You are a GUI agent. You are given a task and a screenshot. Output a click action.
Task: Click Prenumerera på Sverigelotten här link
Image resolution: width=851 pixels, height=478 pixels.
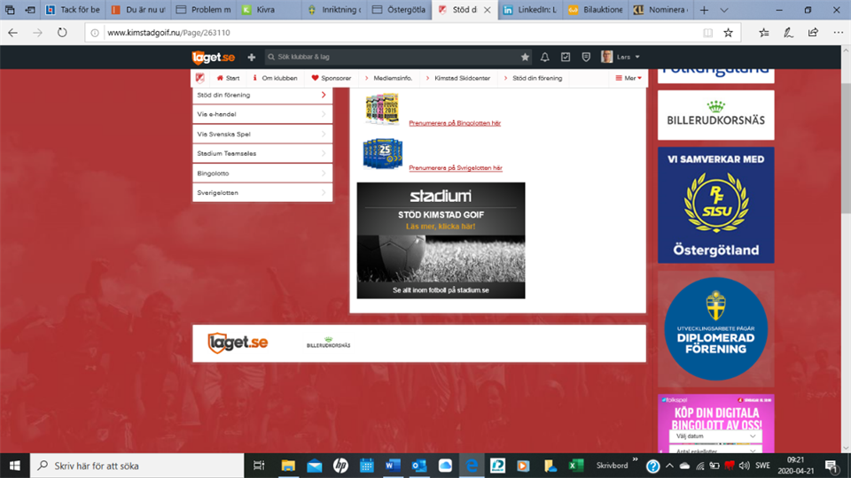(x=455, y=167)
